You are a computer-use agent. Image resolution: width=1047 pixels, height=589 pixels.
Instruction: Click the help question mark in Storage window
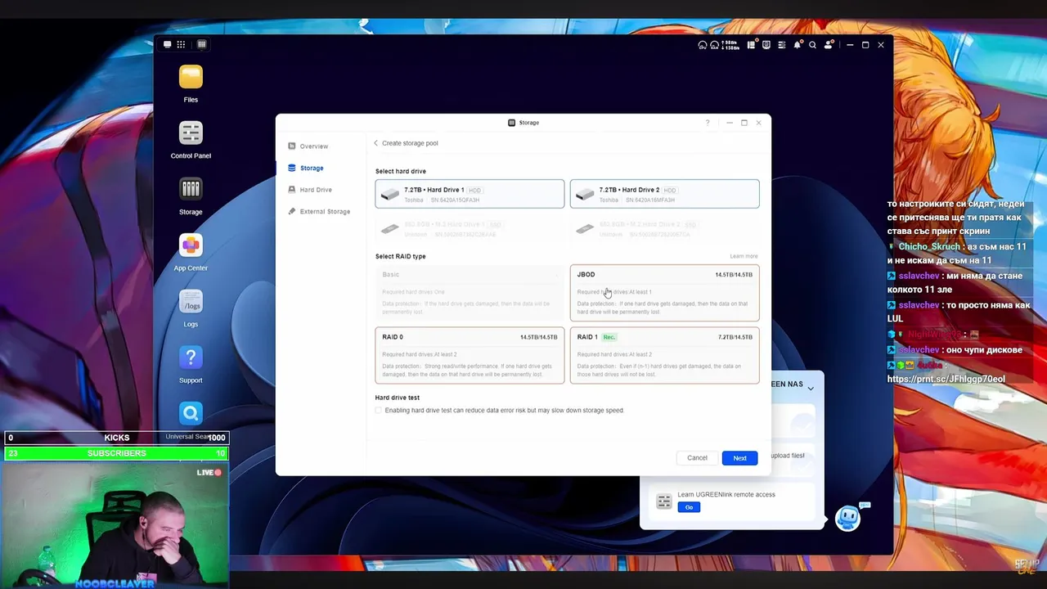tap(708, 123)
